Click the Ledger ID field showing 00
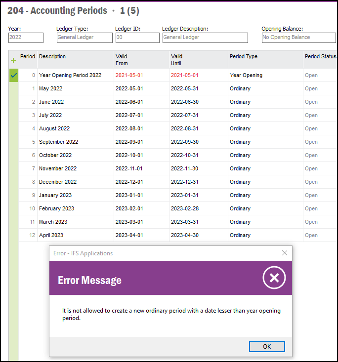This screenshot has height=362, width=338. tap(137, 38)
